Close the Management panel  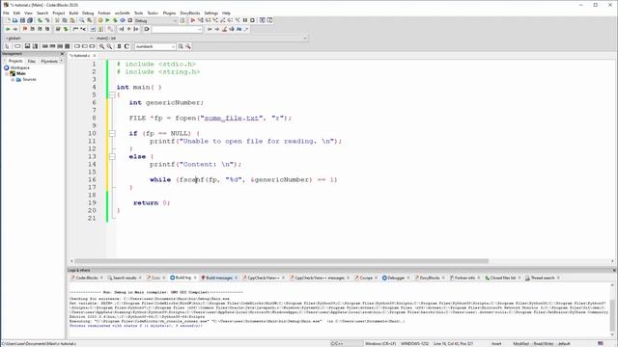coord(62,54)
